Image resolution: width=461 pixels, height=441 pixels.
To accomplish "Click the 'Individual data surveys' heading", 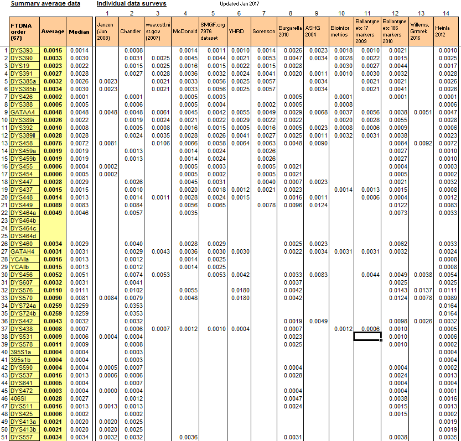I will click(x=131, y=4).
